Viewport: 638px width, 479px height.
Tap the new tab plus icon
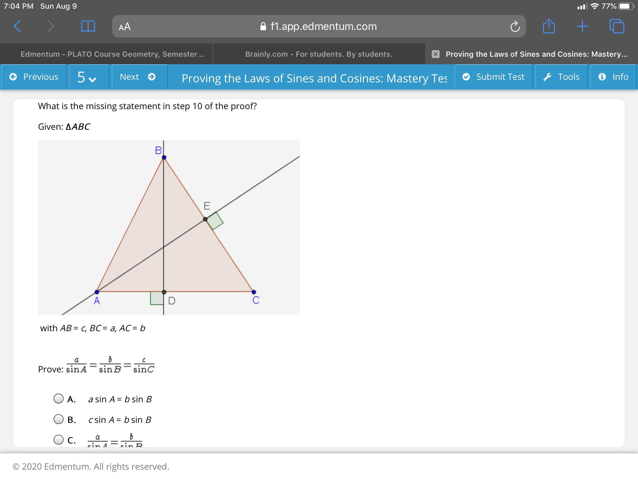click(582, 26)
